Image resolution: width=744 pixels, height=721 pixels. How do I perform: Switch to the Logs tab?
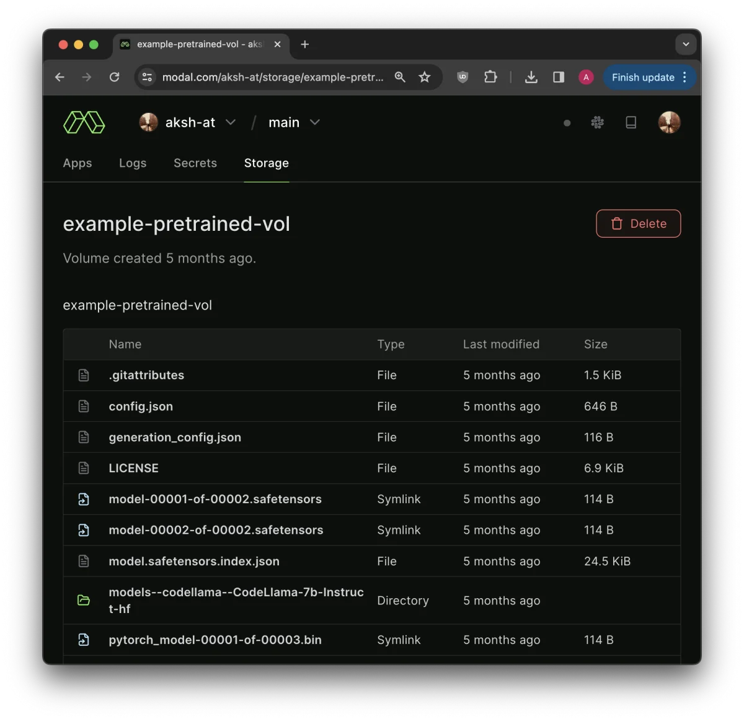pyautogui.click(x=133, y=163)
